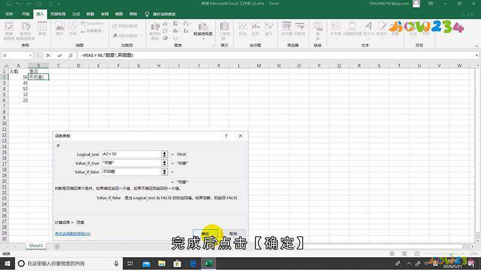Expand the formula bar with right-end arrow
Image resolution: width=481 pixels, height=271 pixels.
(477, 55)
